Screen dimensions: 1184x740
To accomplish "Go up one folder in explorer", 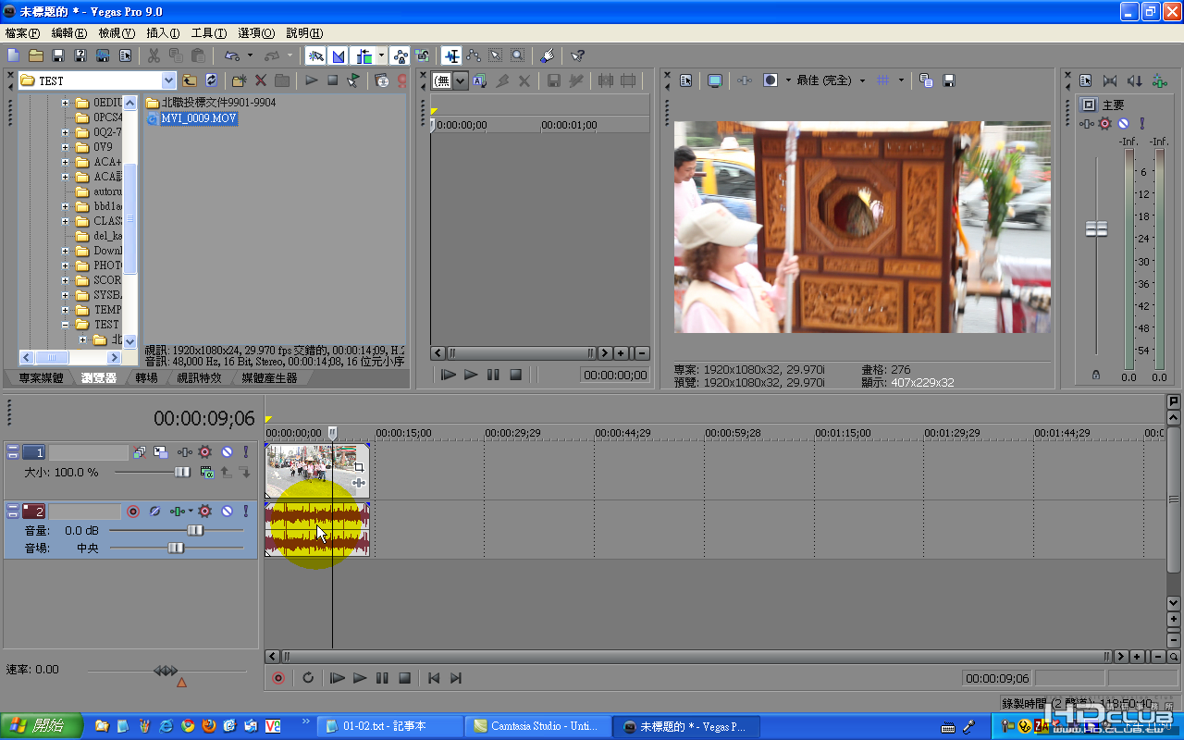I will click(x=189, y=80).
